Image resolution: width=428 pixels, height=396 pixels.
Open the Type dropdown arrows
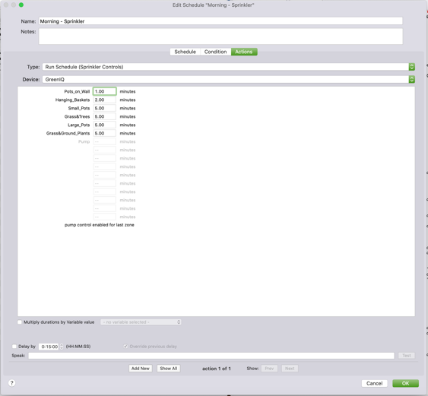tap(411, 67)
